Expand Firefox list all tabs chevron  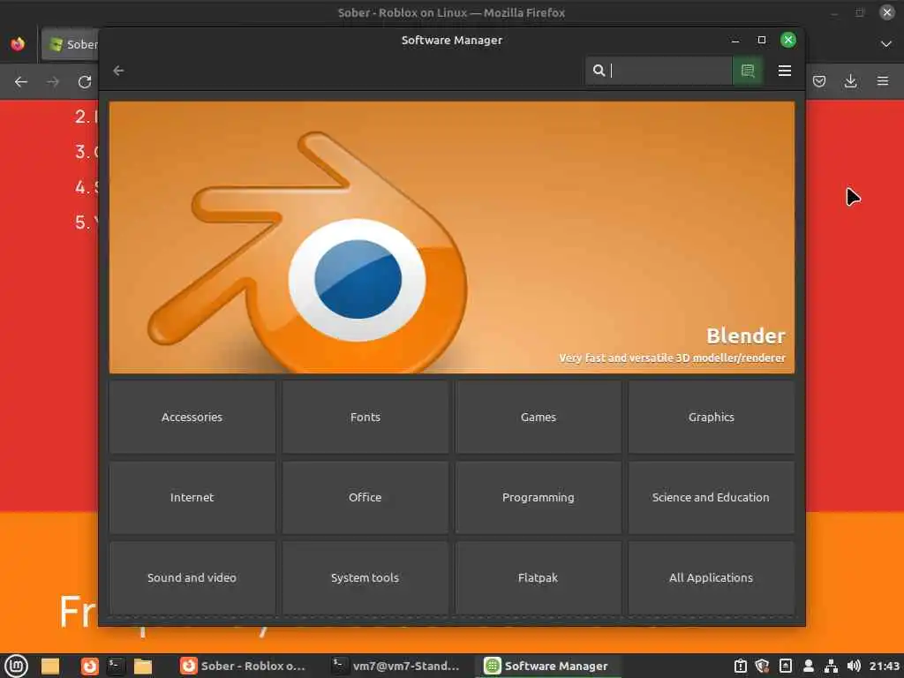[x=886, y=44]
